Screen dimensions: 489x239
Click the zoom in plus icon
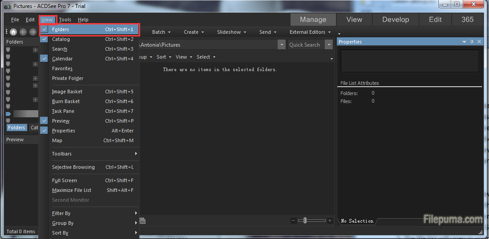(330, 221)
